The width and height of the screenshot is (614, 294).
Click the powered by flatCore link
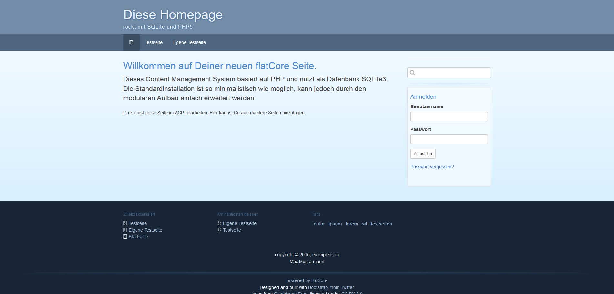pyautogui.click(x=307, y=280)
